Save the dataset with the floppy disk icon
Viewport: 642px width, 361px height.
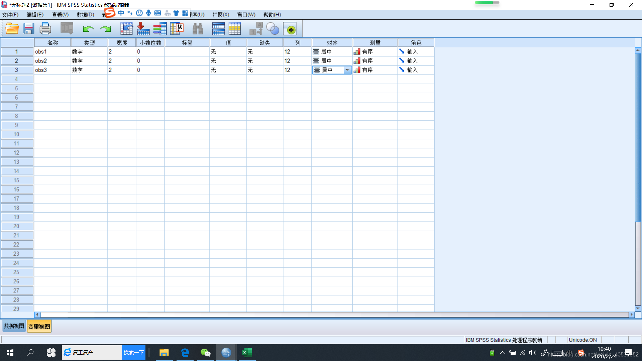[29, 29]
